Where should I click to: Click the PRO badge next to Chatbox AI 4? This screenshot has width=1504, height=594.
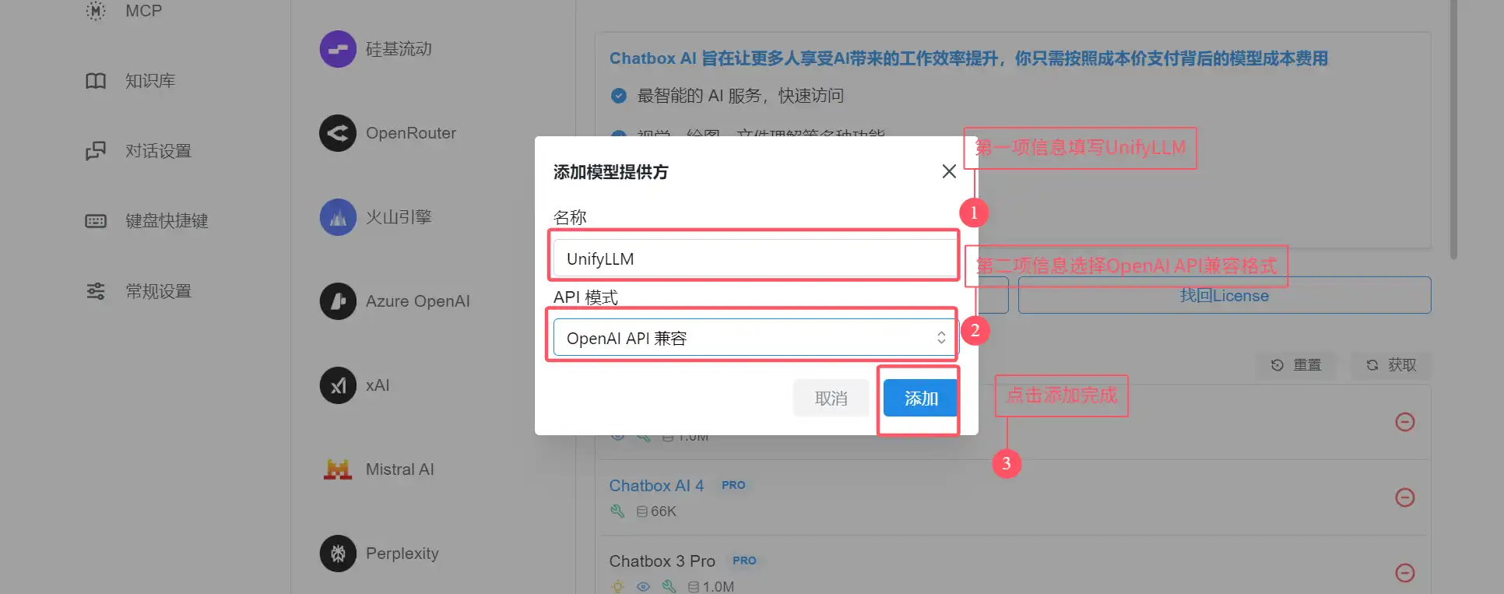coord(733,485)
